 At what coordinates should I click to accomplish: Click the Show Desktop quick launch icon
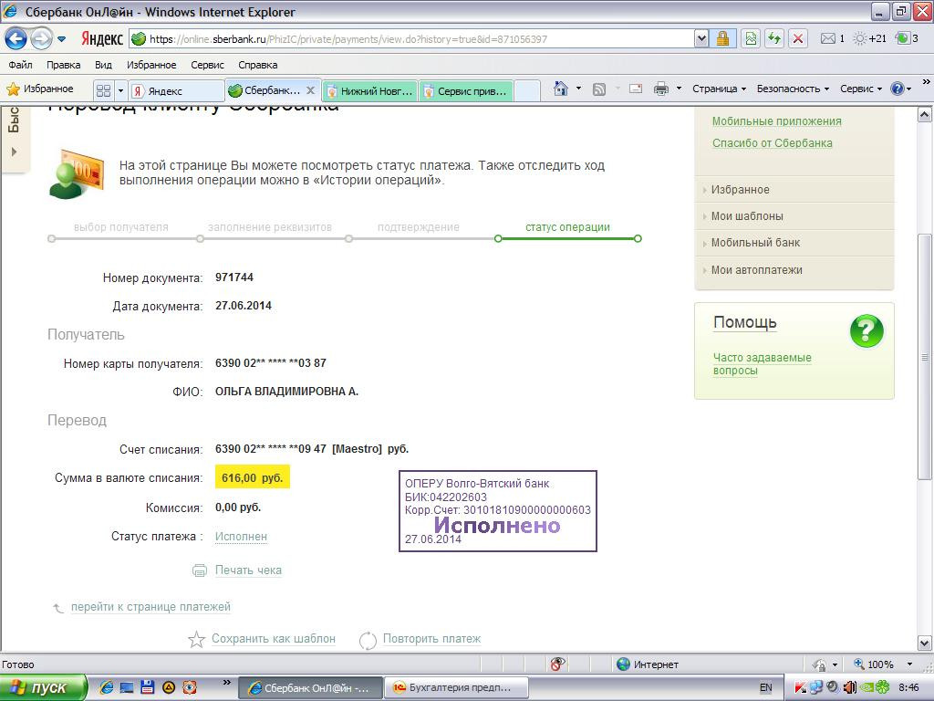[127, 687]
